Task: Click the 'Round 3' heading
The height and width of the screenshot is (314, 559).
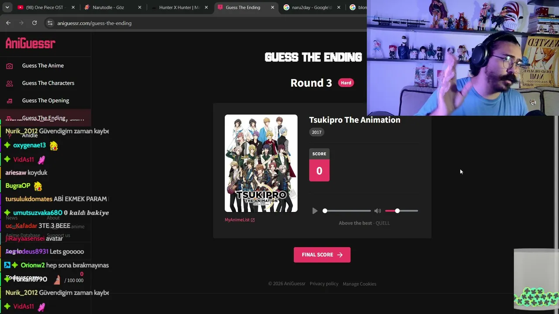Action: click(311, 83)
